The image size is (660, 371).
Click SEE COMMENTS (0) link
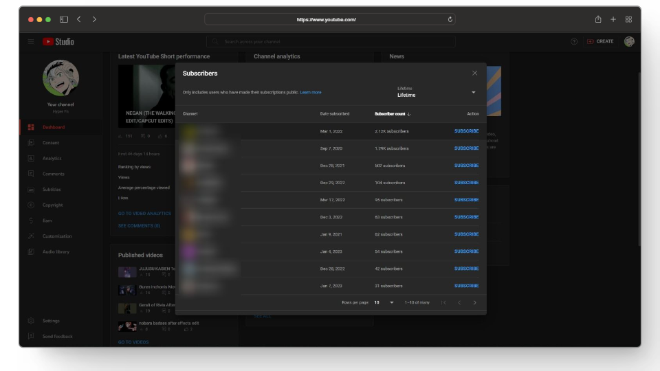139,226
